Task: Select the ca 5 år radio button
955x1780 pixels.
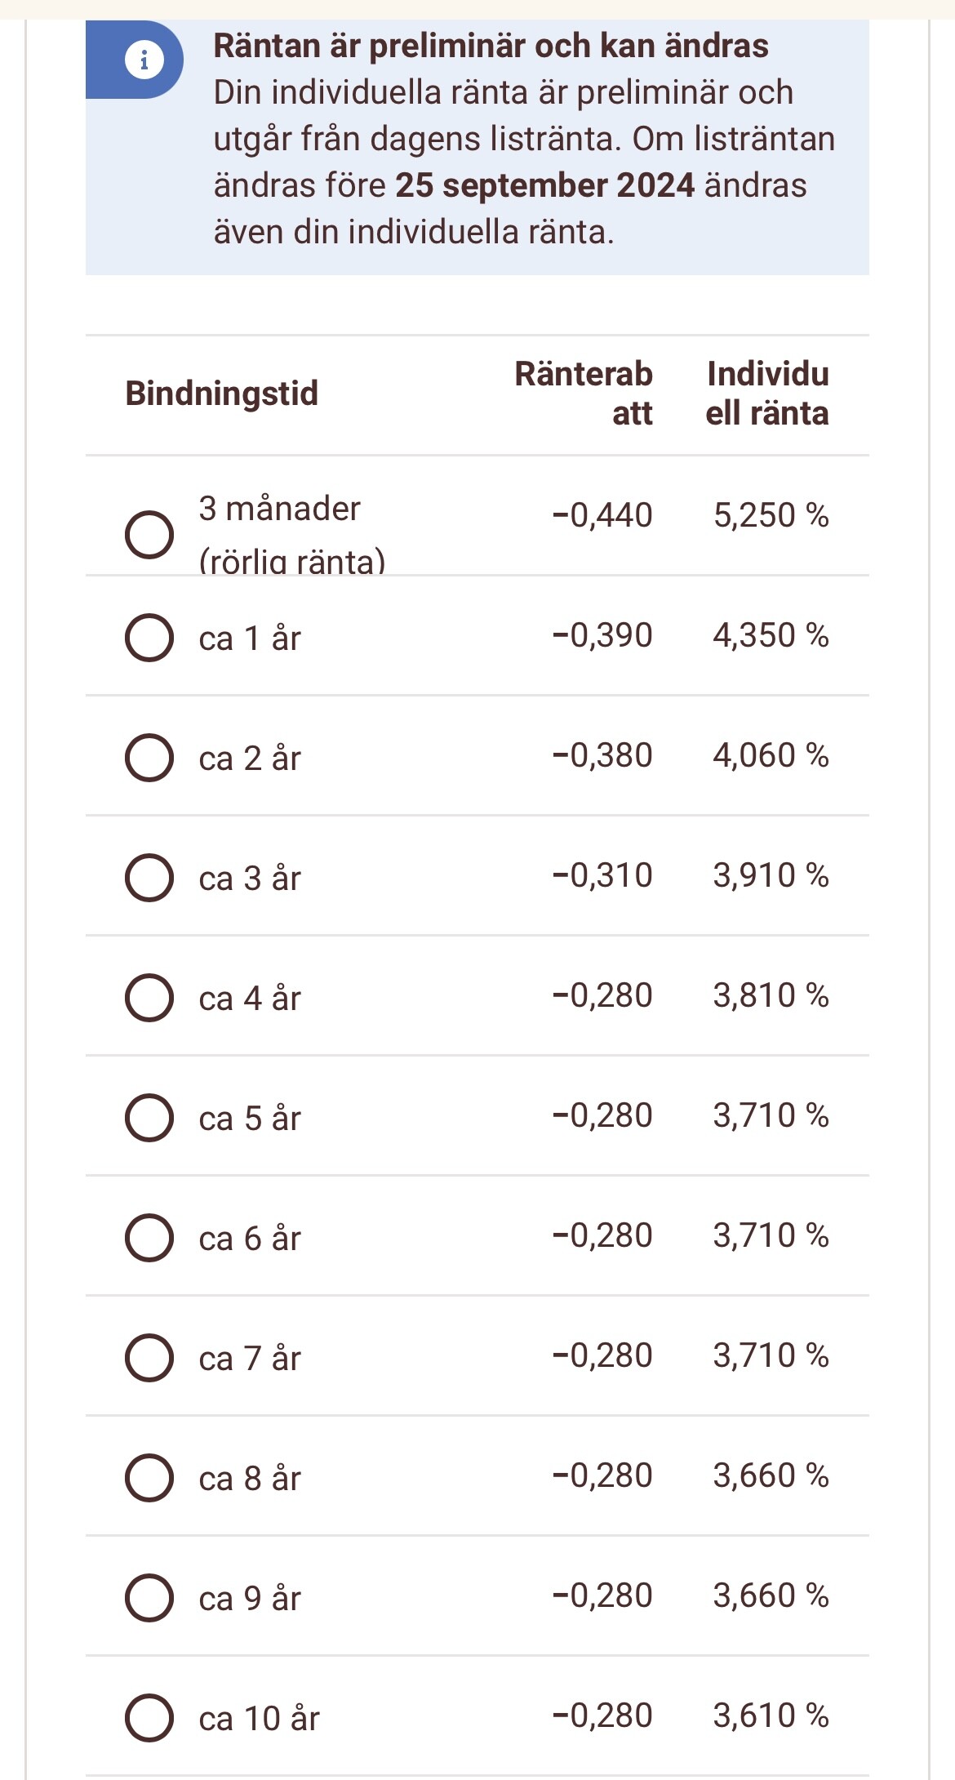Action: coord(149,1118)
